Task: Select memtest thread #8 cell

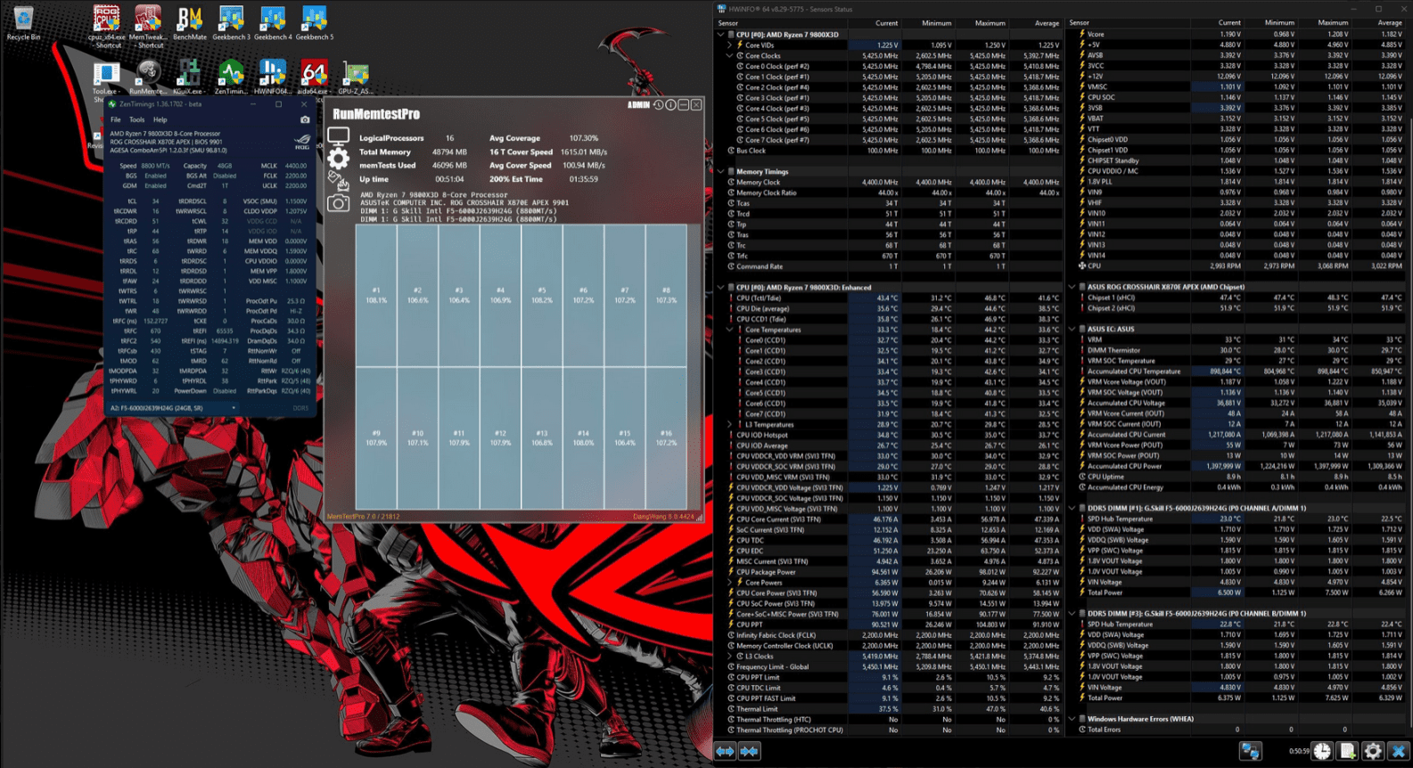Action: 666,296
